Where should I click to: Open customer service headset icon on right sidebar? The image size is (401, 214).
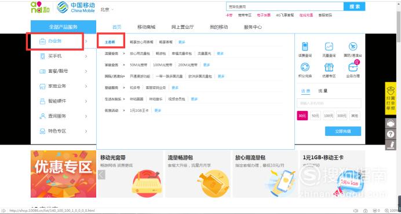[x=391, y=124]
